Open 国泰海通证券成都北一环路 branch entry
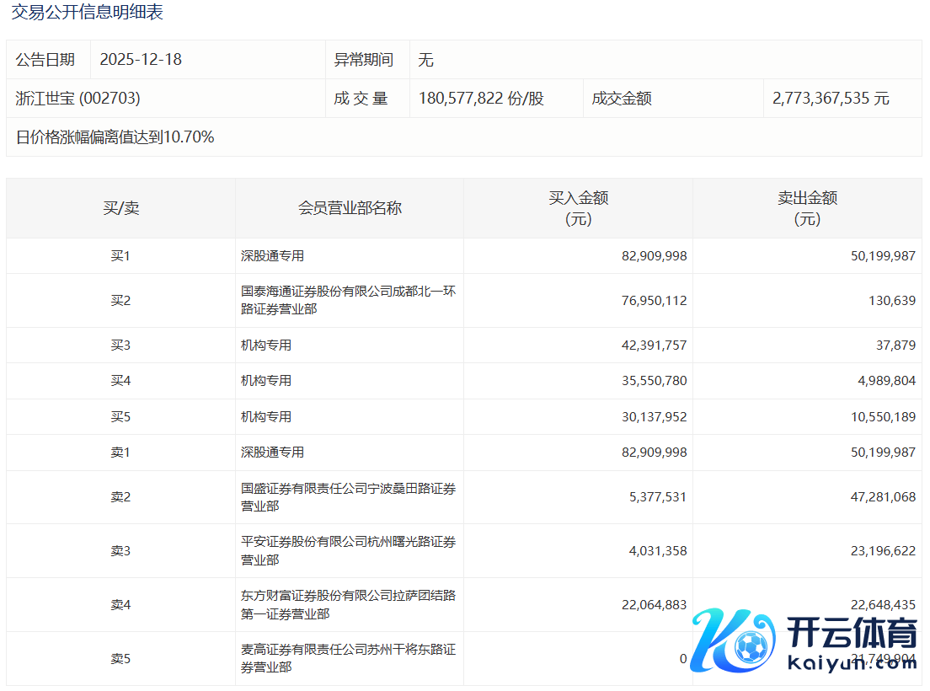The width and height of the screenshot is (930, 691). [x=348, y=301]
